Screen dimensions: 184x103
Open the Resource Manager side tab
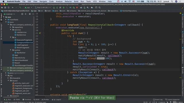tap(1, 31)
